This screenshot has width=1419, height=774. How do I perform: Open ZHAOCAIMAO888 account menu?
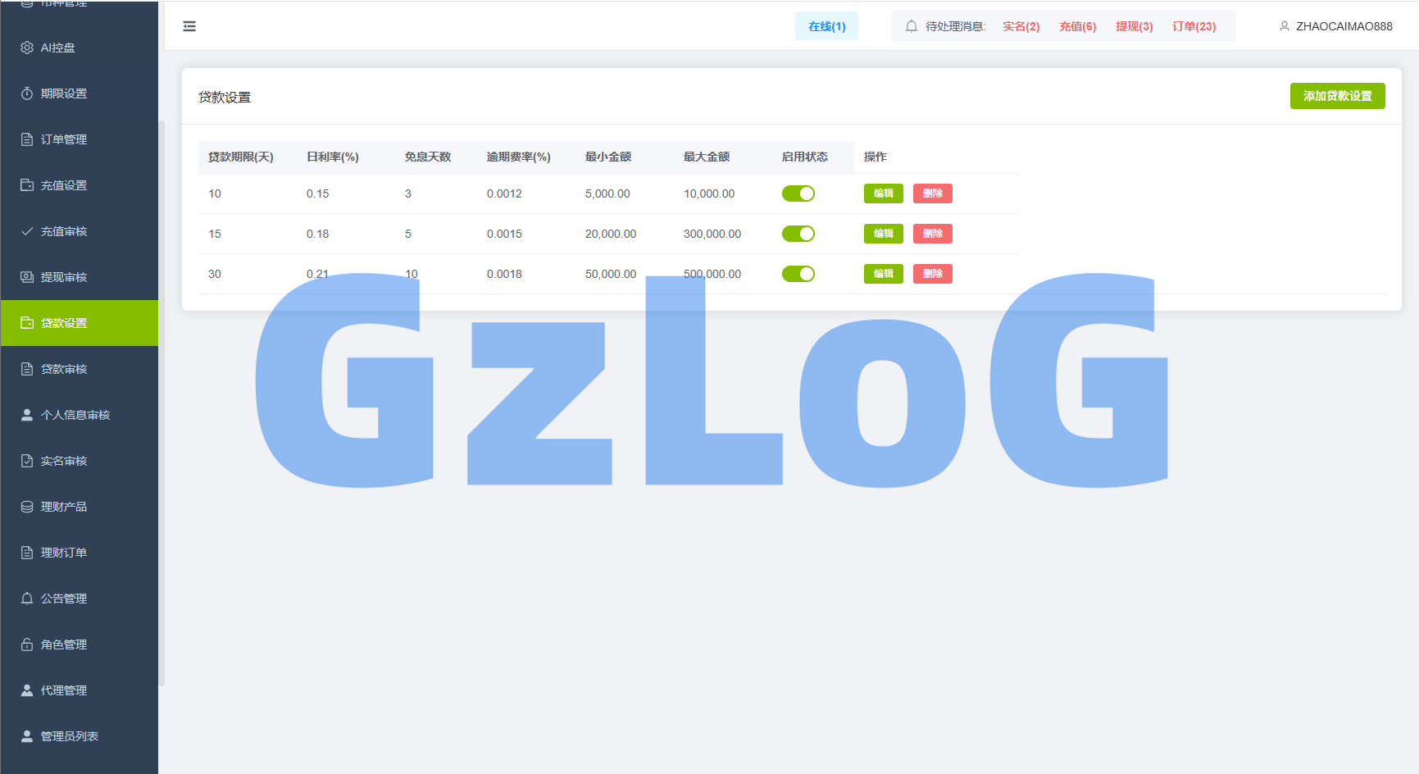click(x=1335, y=26)
